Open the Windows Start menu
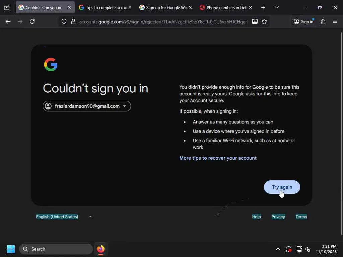The image size is (343, 257). 11,249
